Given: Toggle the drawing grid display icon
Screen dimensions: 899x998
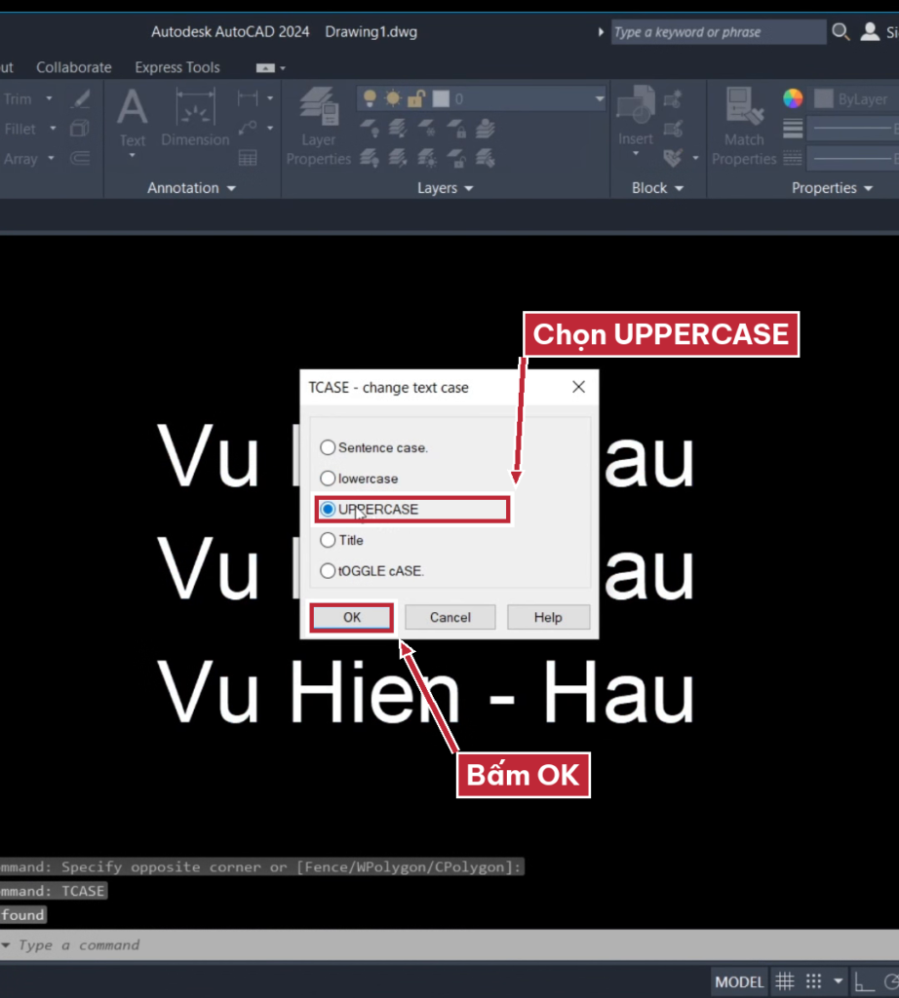Looking at the screenshot, I should (784, 980).
